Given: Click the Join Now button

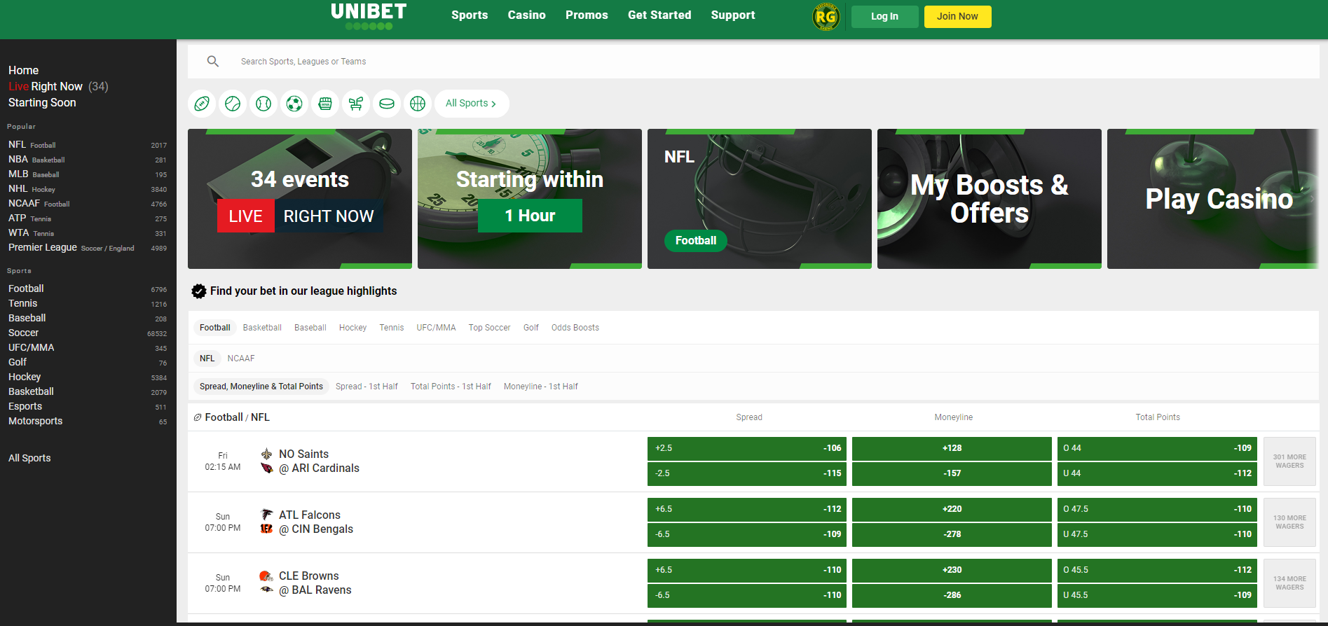Looking at the screenshot, I should click(957, 17).
